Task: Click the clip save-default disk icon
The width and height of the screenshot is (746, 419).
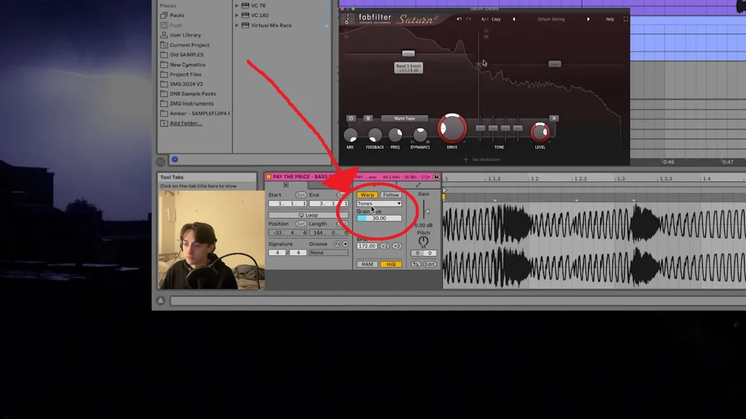Action: (x=437, y=177)
